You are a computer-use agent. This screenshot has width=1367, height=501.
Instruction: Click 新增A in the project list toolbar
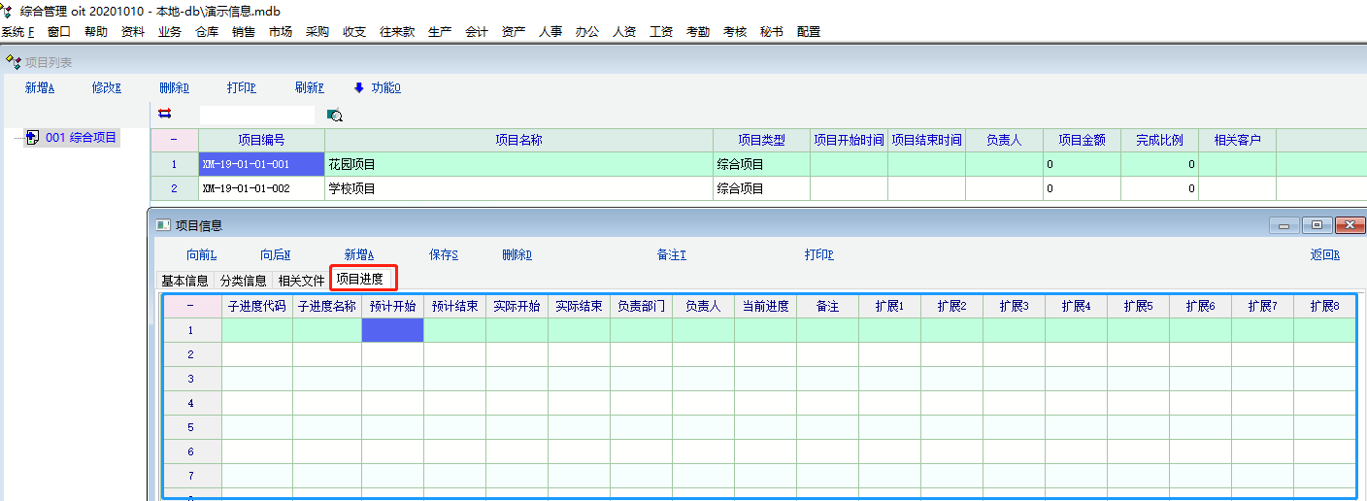pyautogui.click(x=40, y=87)
